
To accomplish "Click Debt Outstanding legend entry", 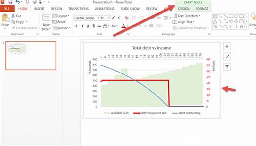I will pyautogui.click(x=186, y=113).
